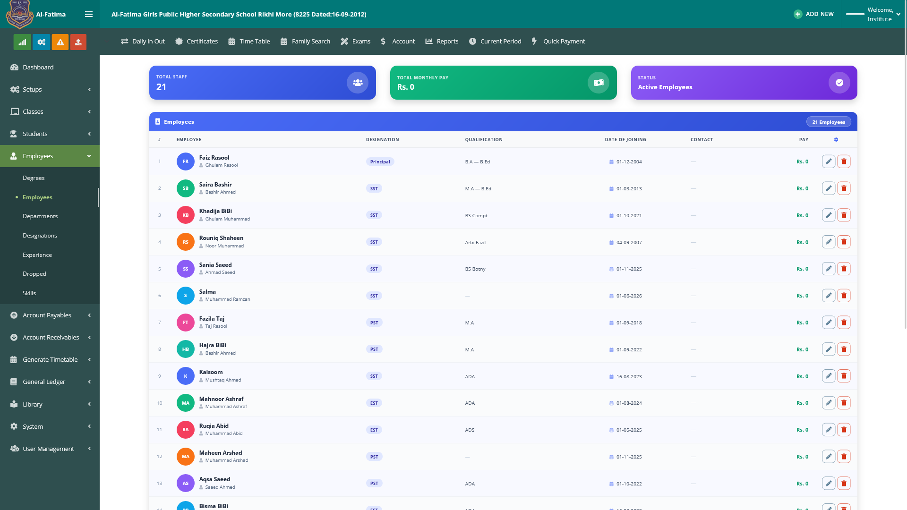Open Current Period option
The width and height of the screenshot is (907, 510).
(x=495, y=42)
